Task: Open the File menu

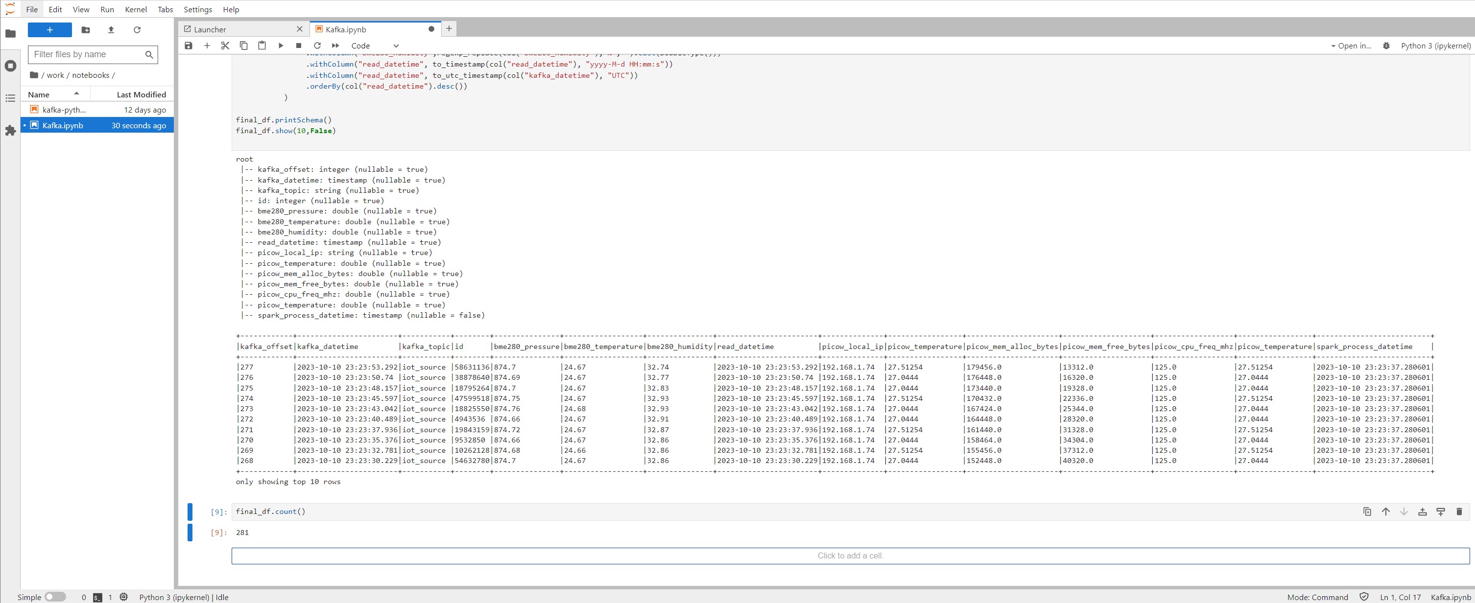Action: tap(32, 9)
